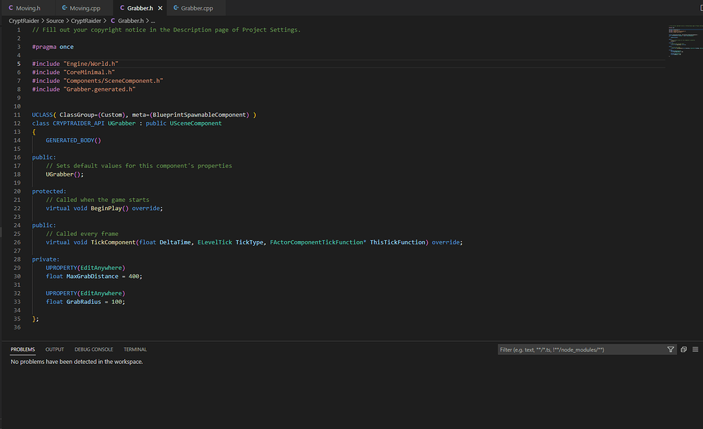The height and width of the screenshot is (429, 703).
Task: Click the "#pragma once" line
Action: [x=53, y=47]
